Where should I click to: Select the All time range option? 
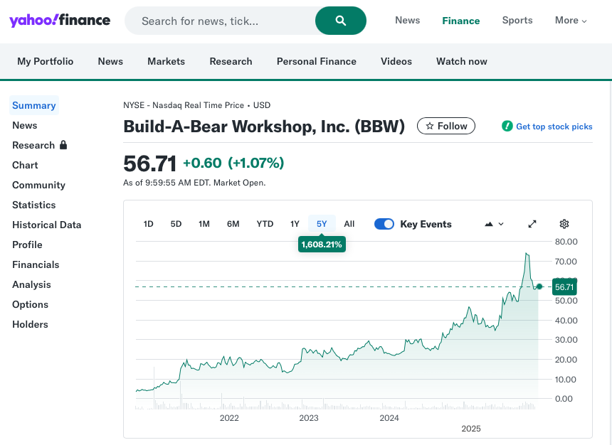349,224
